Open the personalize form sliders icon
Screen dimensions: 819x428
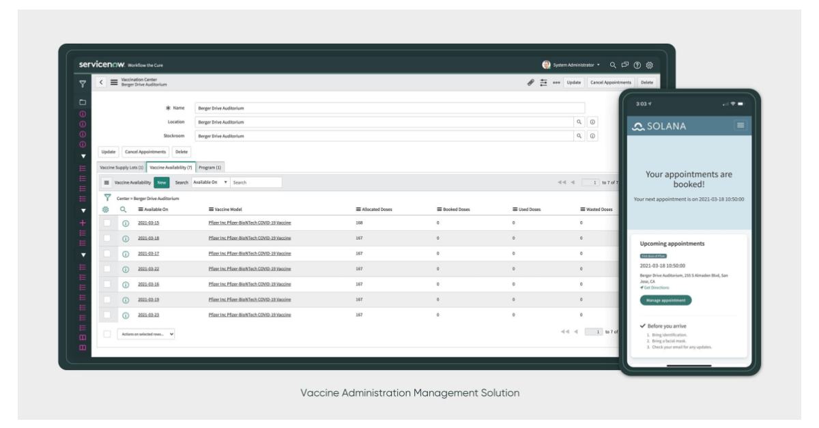544,81
